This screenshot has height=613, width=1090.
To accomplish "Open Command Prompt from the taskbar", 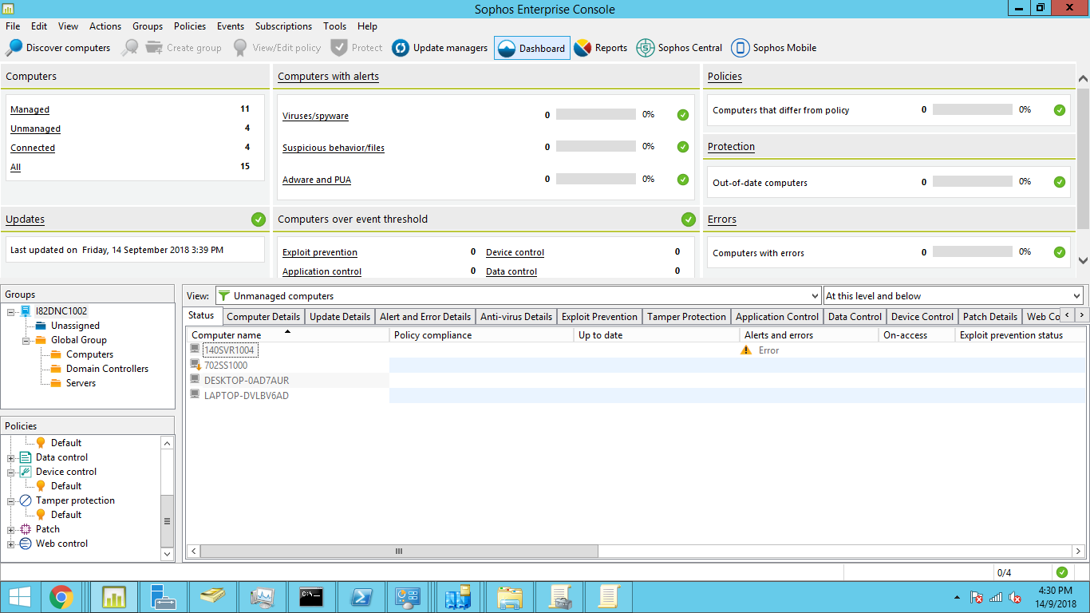I will pyautogui.click(x=311, y=597).
